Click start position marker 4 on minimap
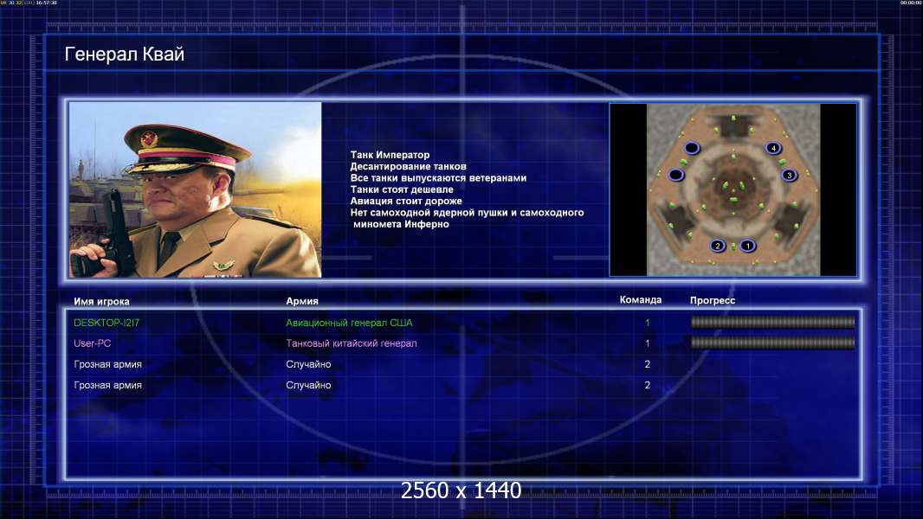Viewport: 923px width, 519px height. [x=773, y=148]
